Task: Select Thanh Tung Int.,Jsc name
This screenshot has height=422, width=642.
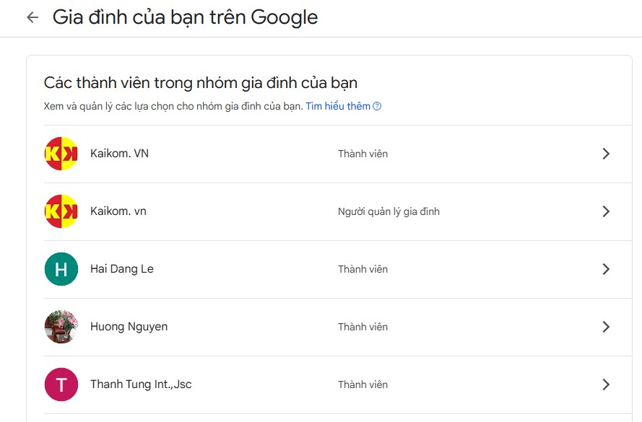Action: click(x=141, y=384)
